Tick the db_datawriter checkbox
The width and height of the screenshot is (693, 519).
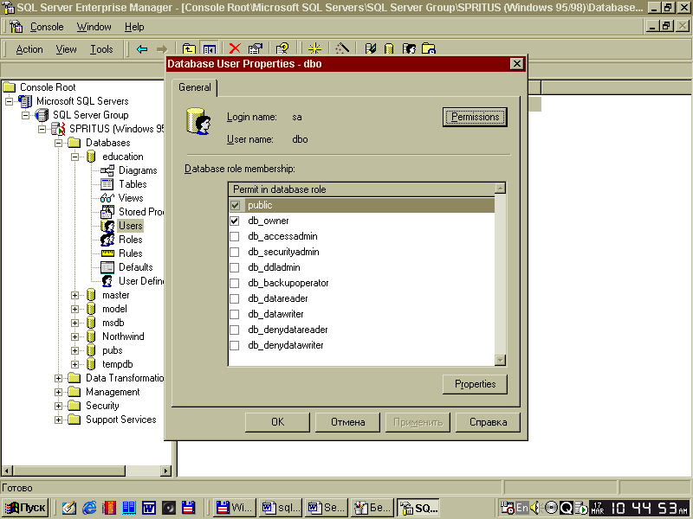point(235,314)
